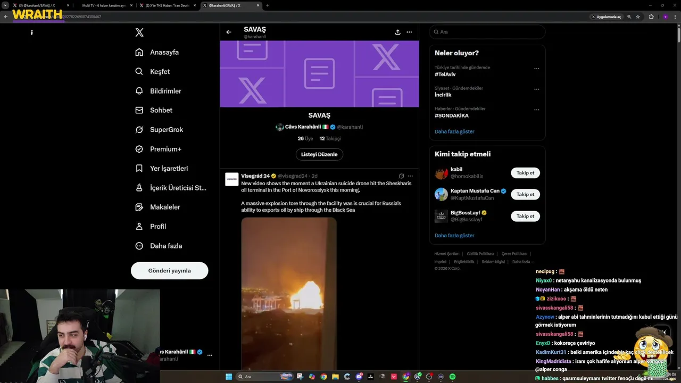Open Windows Start menu
The image size is (681, 383).
(229, 377)
